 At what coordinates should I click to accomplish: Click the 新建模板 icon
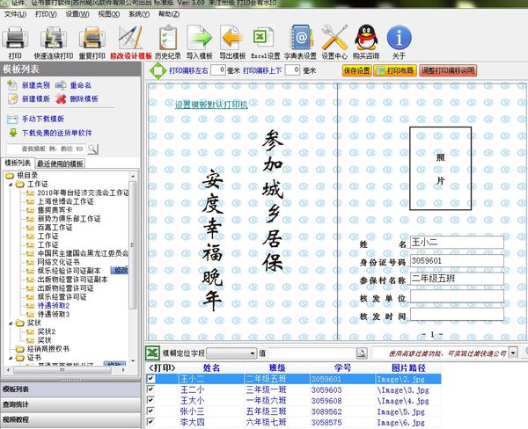[13, 98]
